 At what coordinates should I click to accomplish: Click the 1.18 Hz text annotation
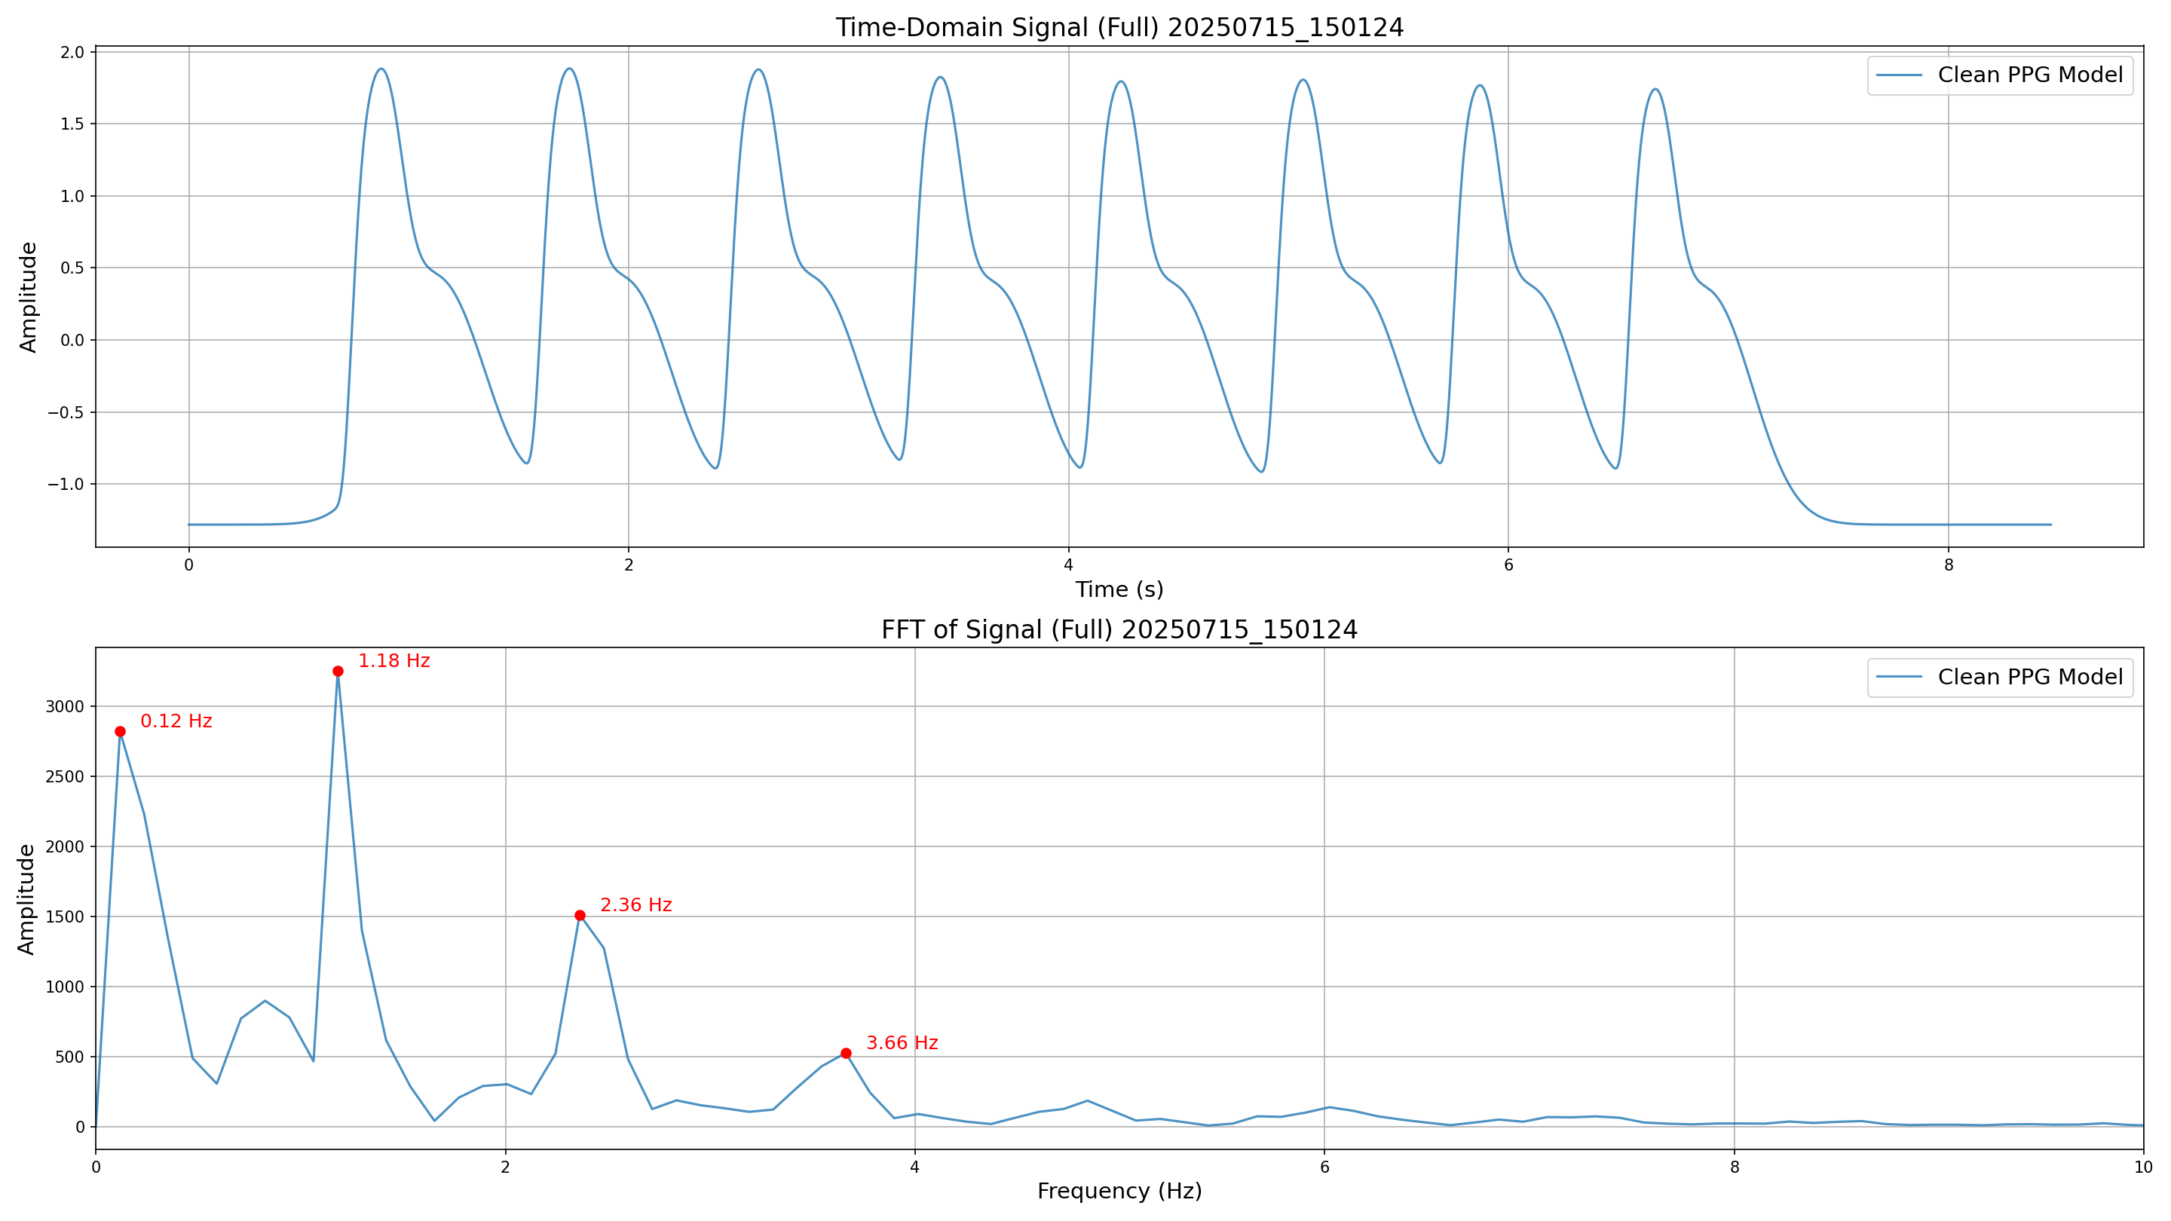(393, 661)
